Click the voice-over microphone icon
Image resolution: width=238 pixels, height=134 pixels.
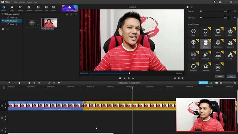click(54, 83)
